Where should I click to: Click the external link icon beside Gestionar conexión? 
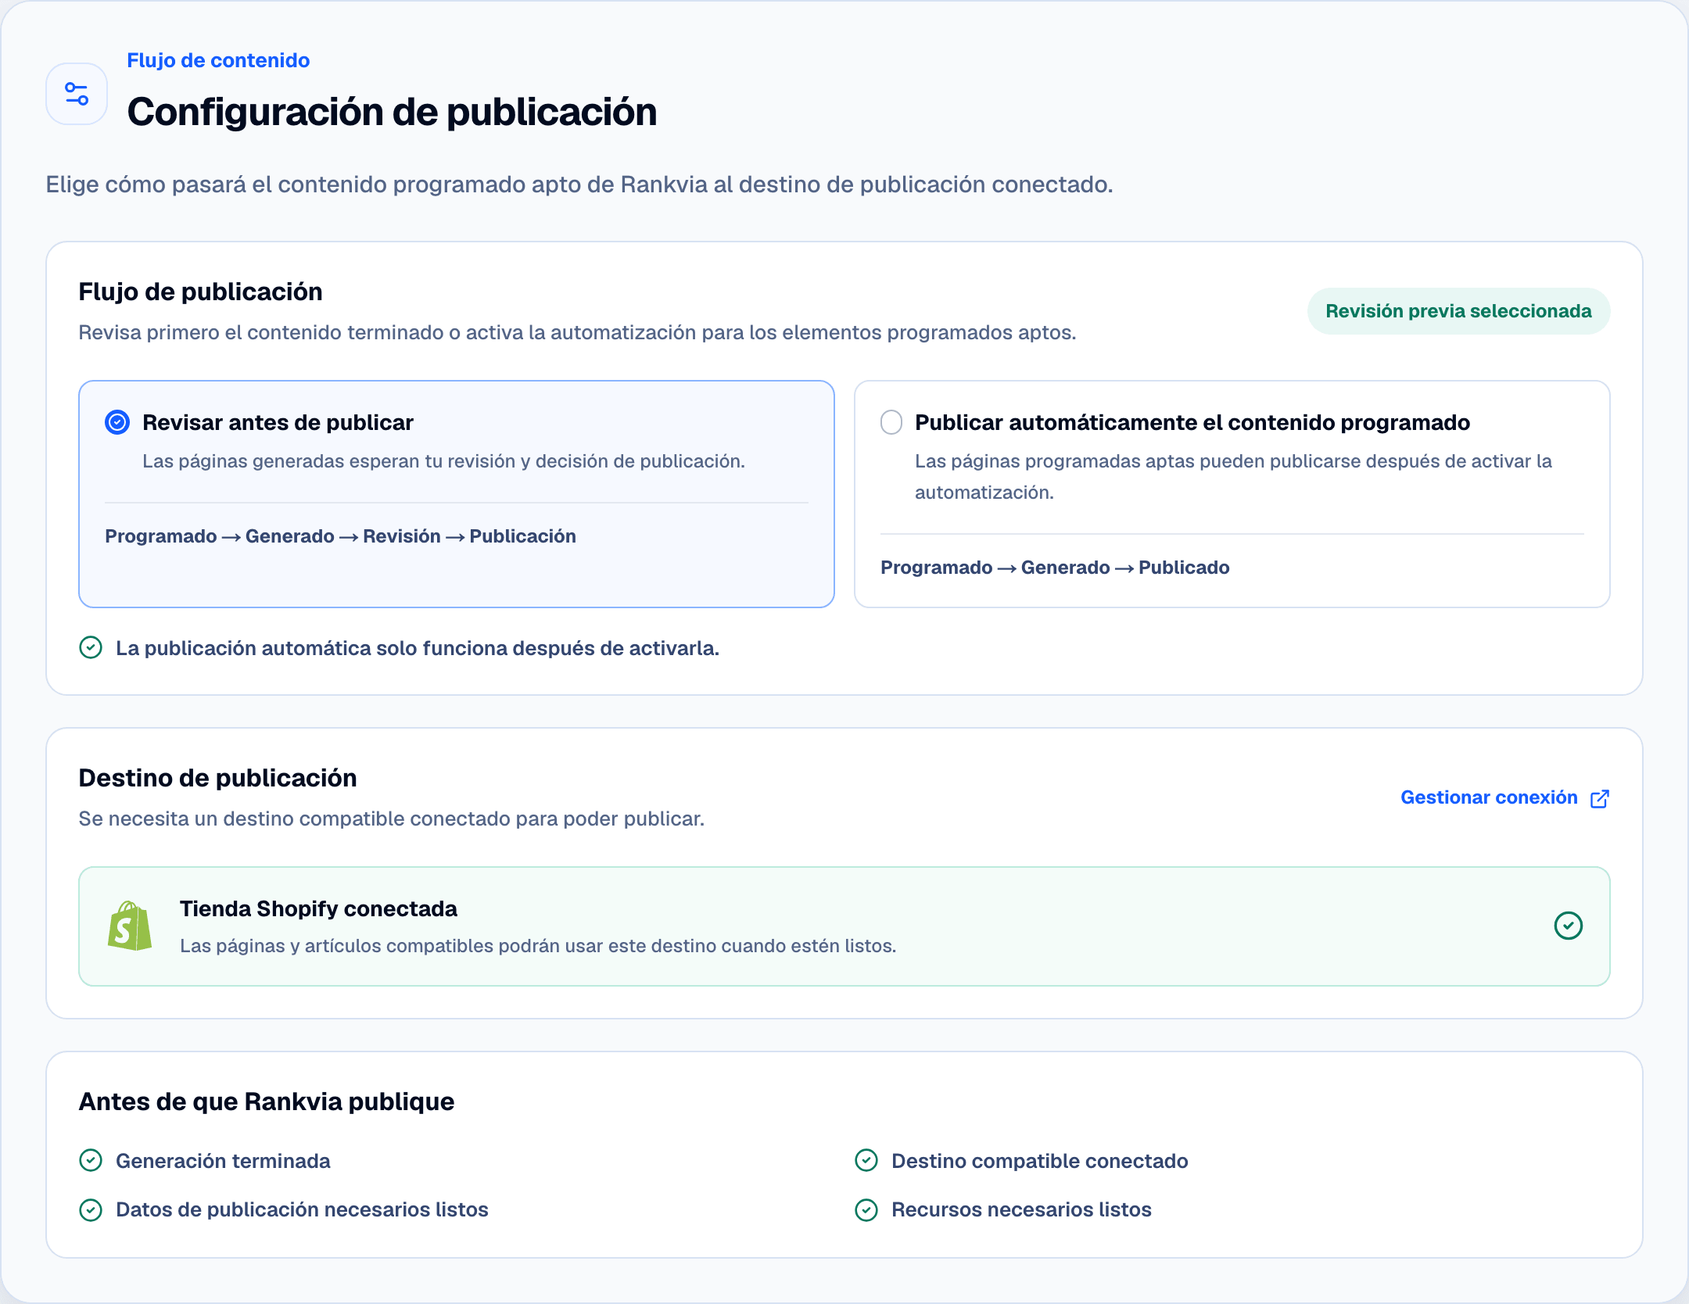[1600, 798]
